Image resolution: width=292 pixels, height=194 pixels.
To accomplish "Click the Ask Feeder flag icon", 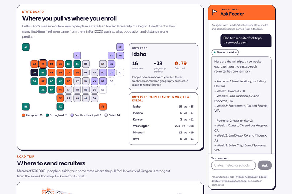I will pos(214,12).
